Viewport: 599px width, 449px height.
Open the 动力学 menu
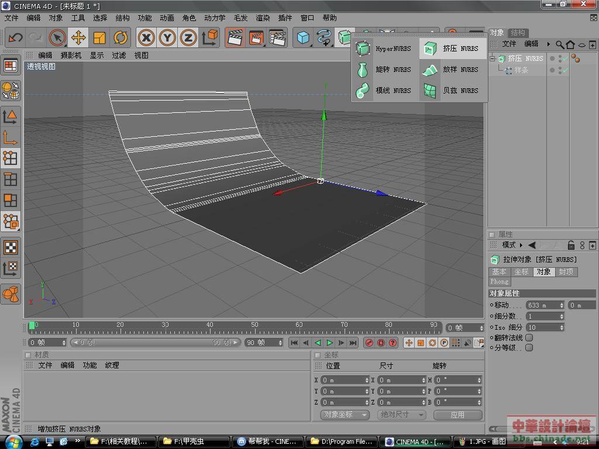(x=215, y=18)
